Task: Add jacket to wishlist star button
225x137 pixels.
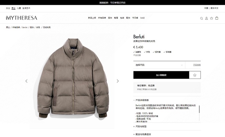Action: [195, 75]
